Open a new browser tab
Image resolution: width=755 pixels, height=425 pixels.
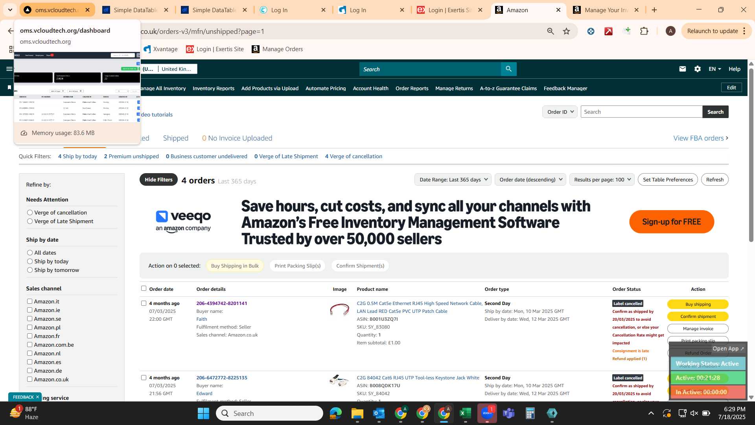coord(654,10)
